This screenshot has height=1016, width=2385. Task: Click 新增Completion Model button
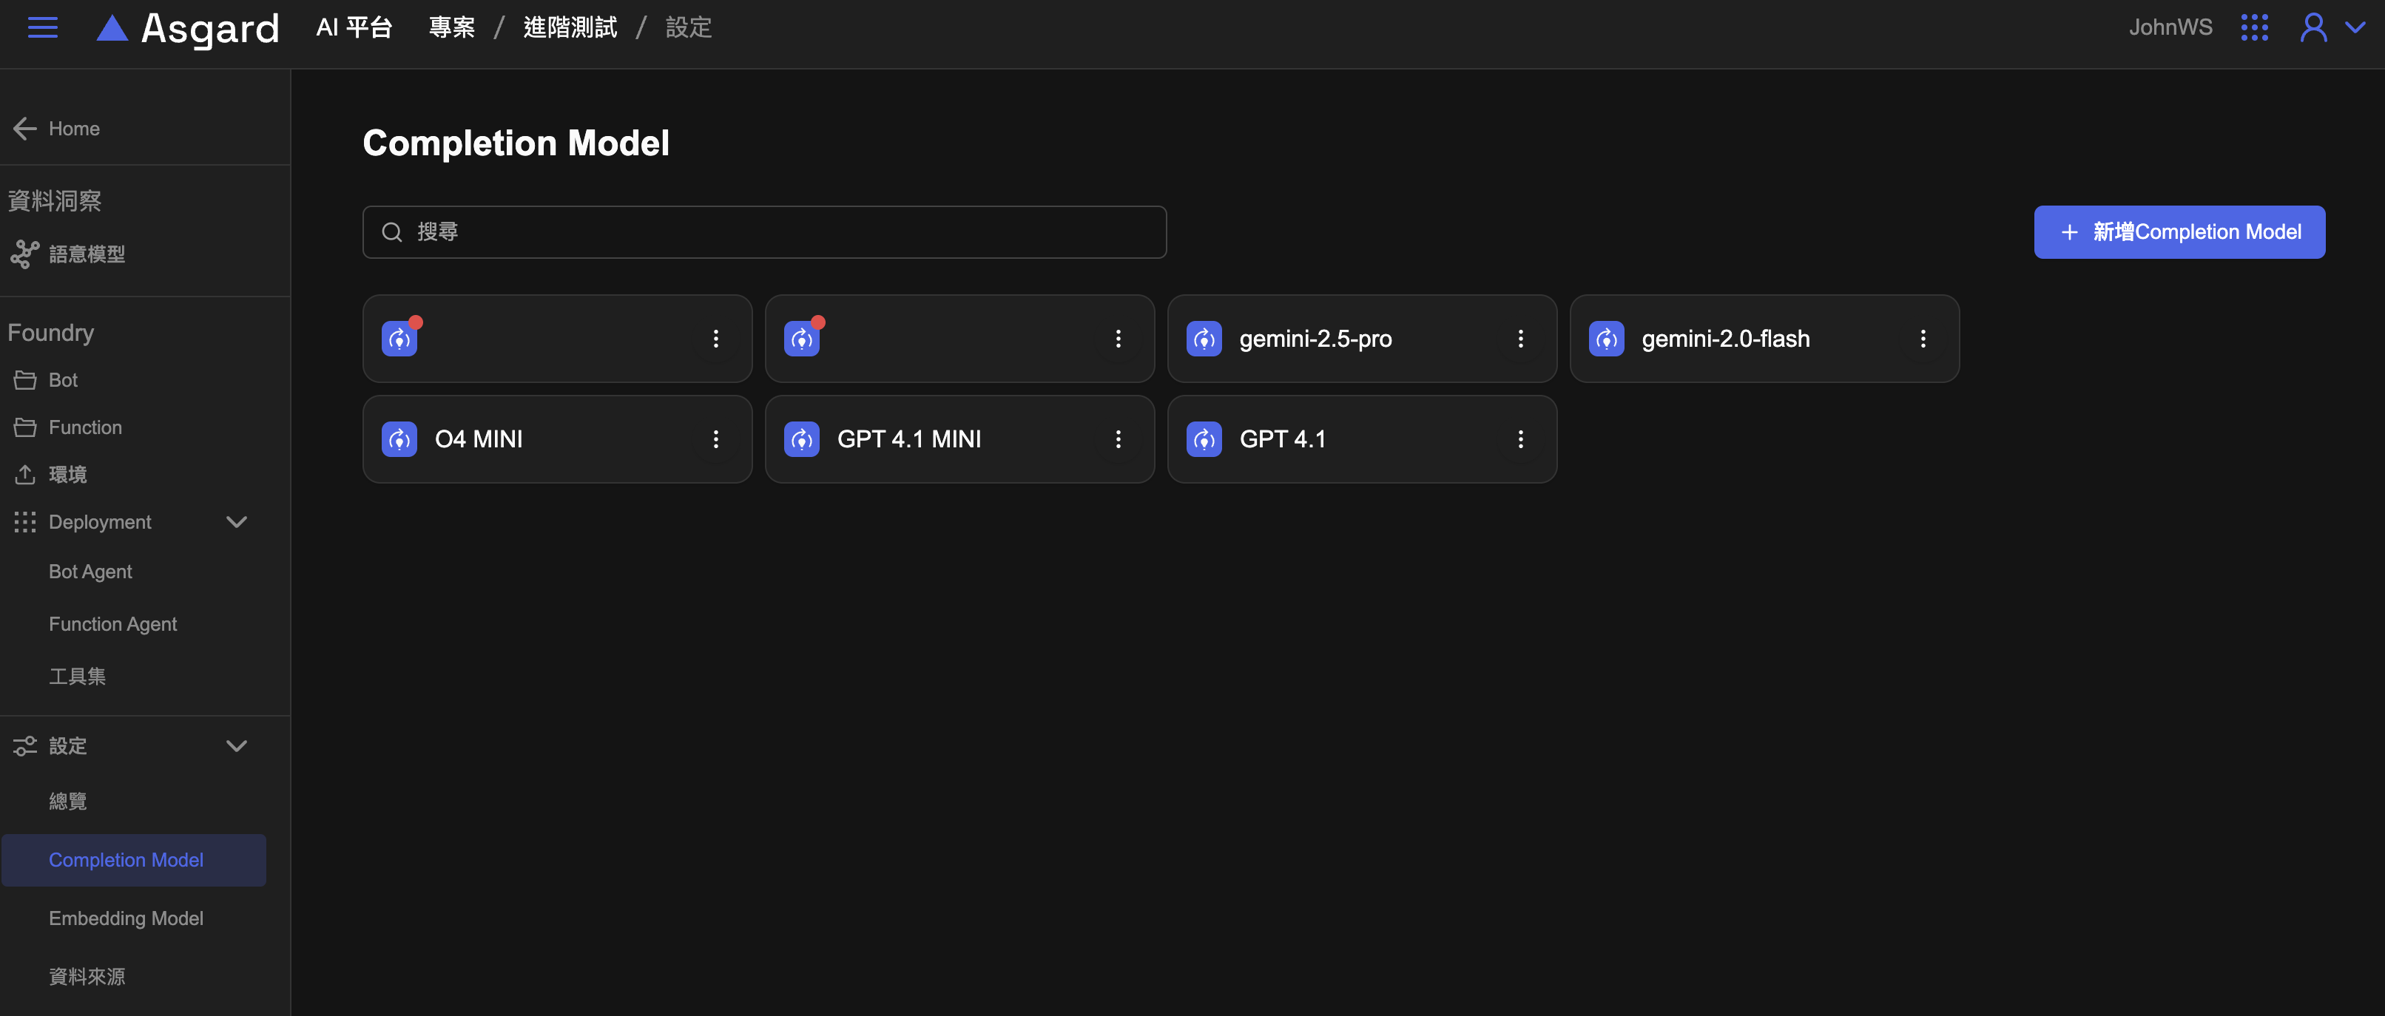point(2179,232)
